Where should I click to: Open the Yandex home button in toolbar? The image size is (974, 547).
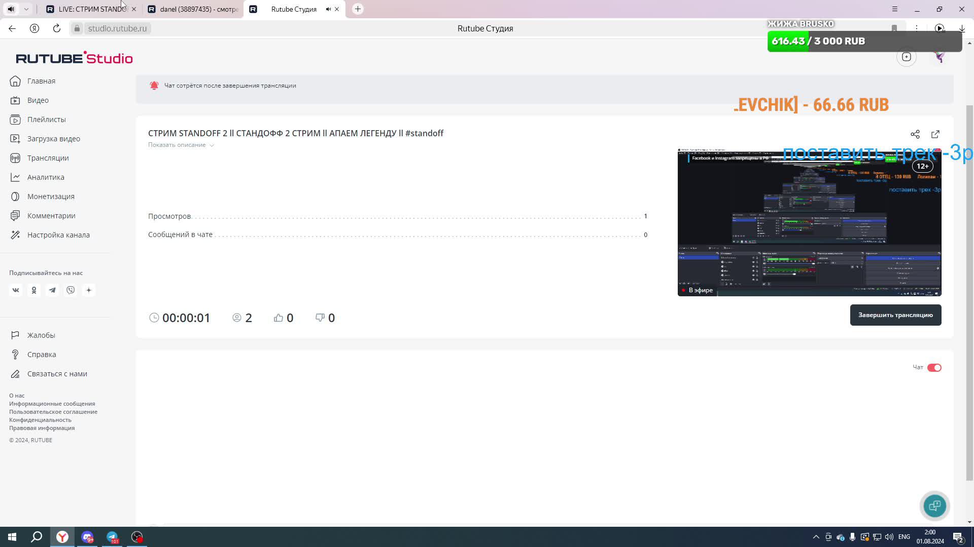34,28
